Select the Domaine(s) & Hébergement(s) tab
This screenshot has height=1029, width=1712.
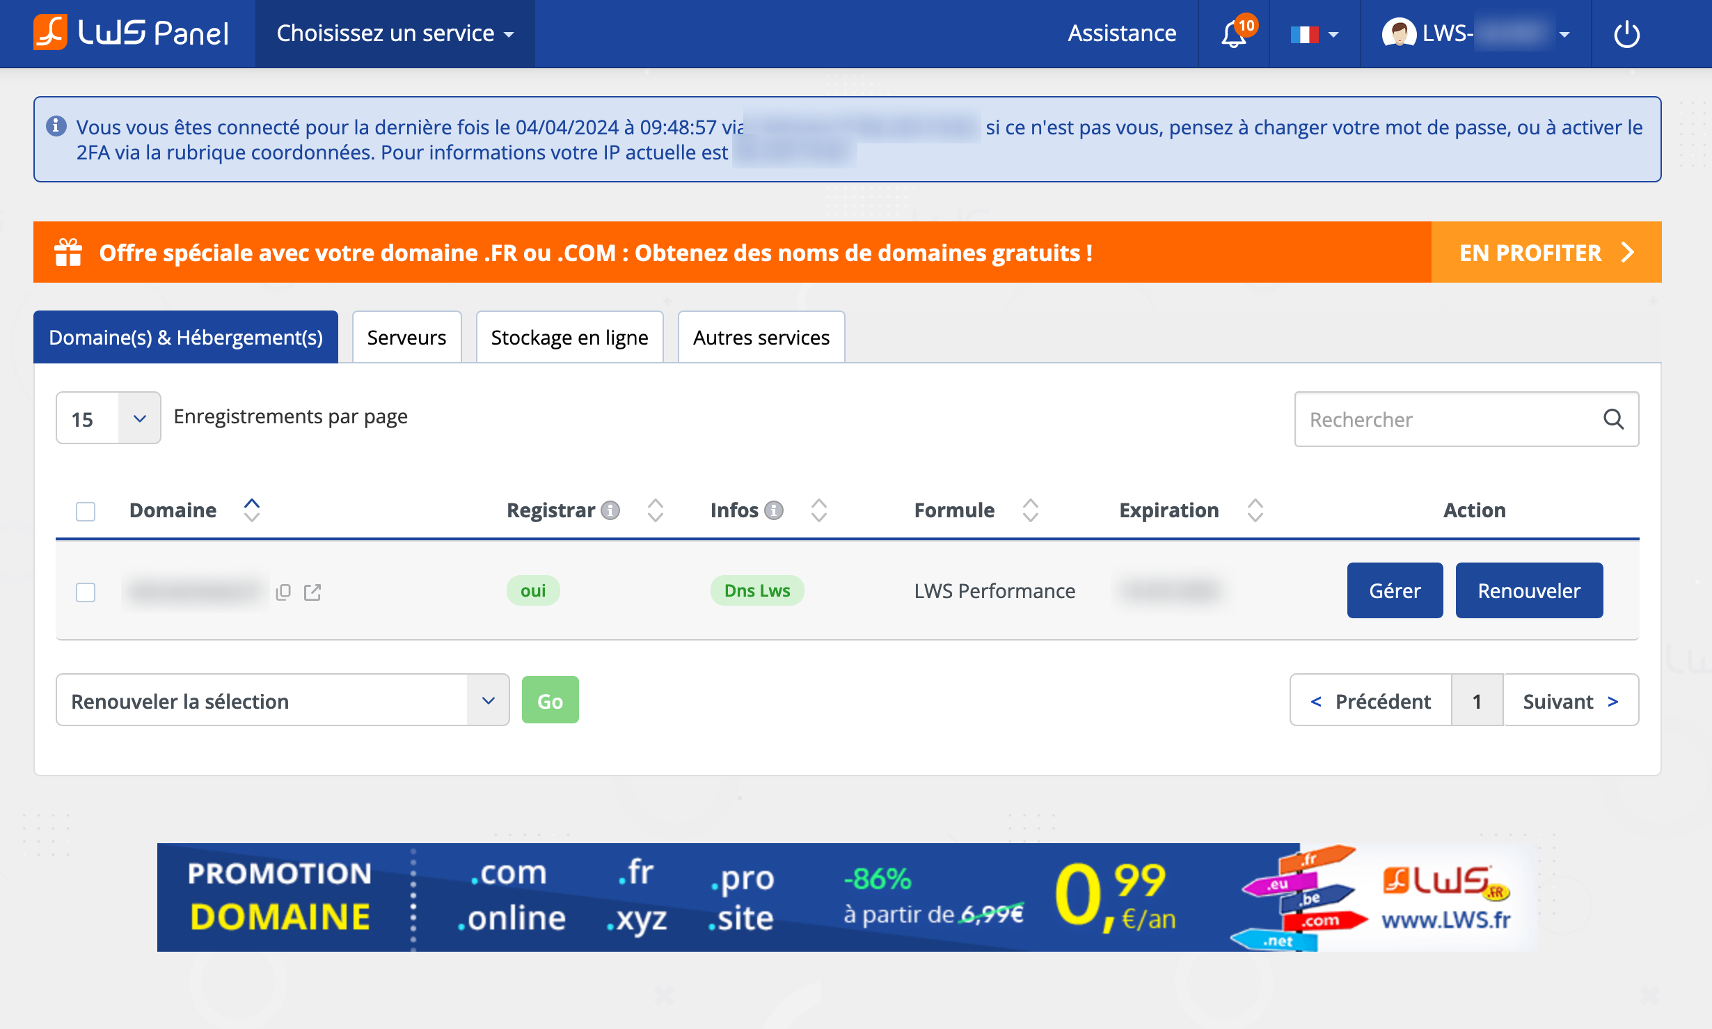pos(186,338)
